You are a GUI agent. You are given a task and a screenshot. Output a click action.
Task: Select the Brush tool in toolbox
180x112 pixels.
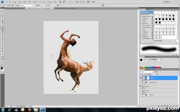(2, 29)
